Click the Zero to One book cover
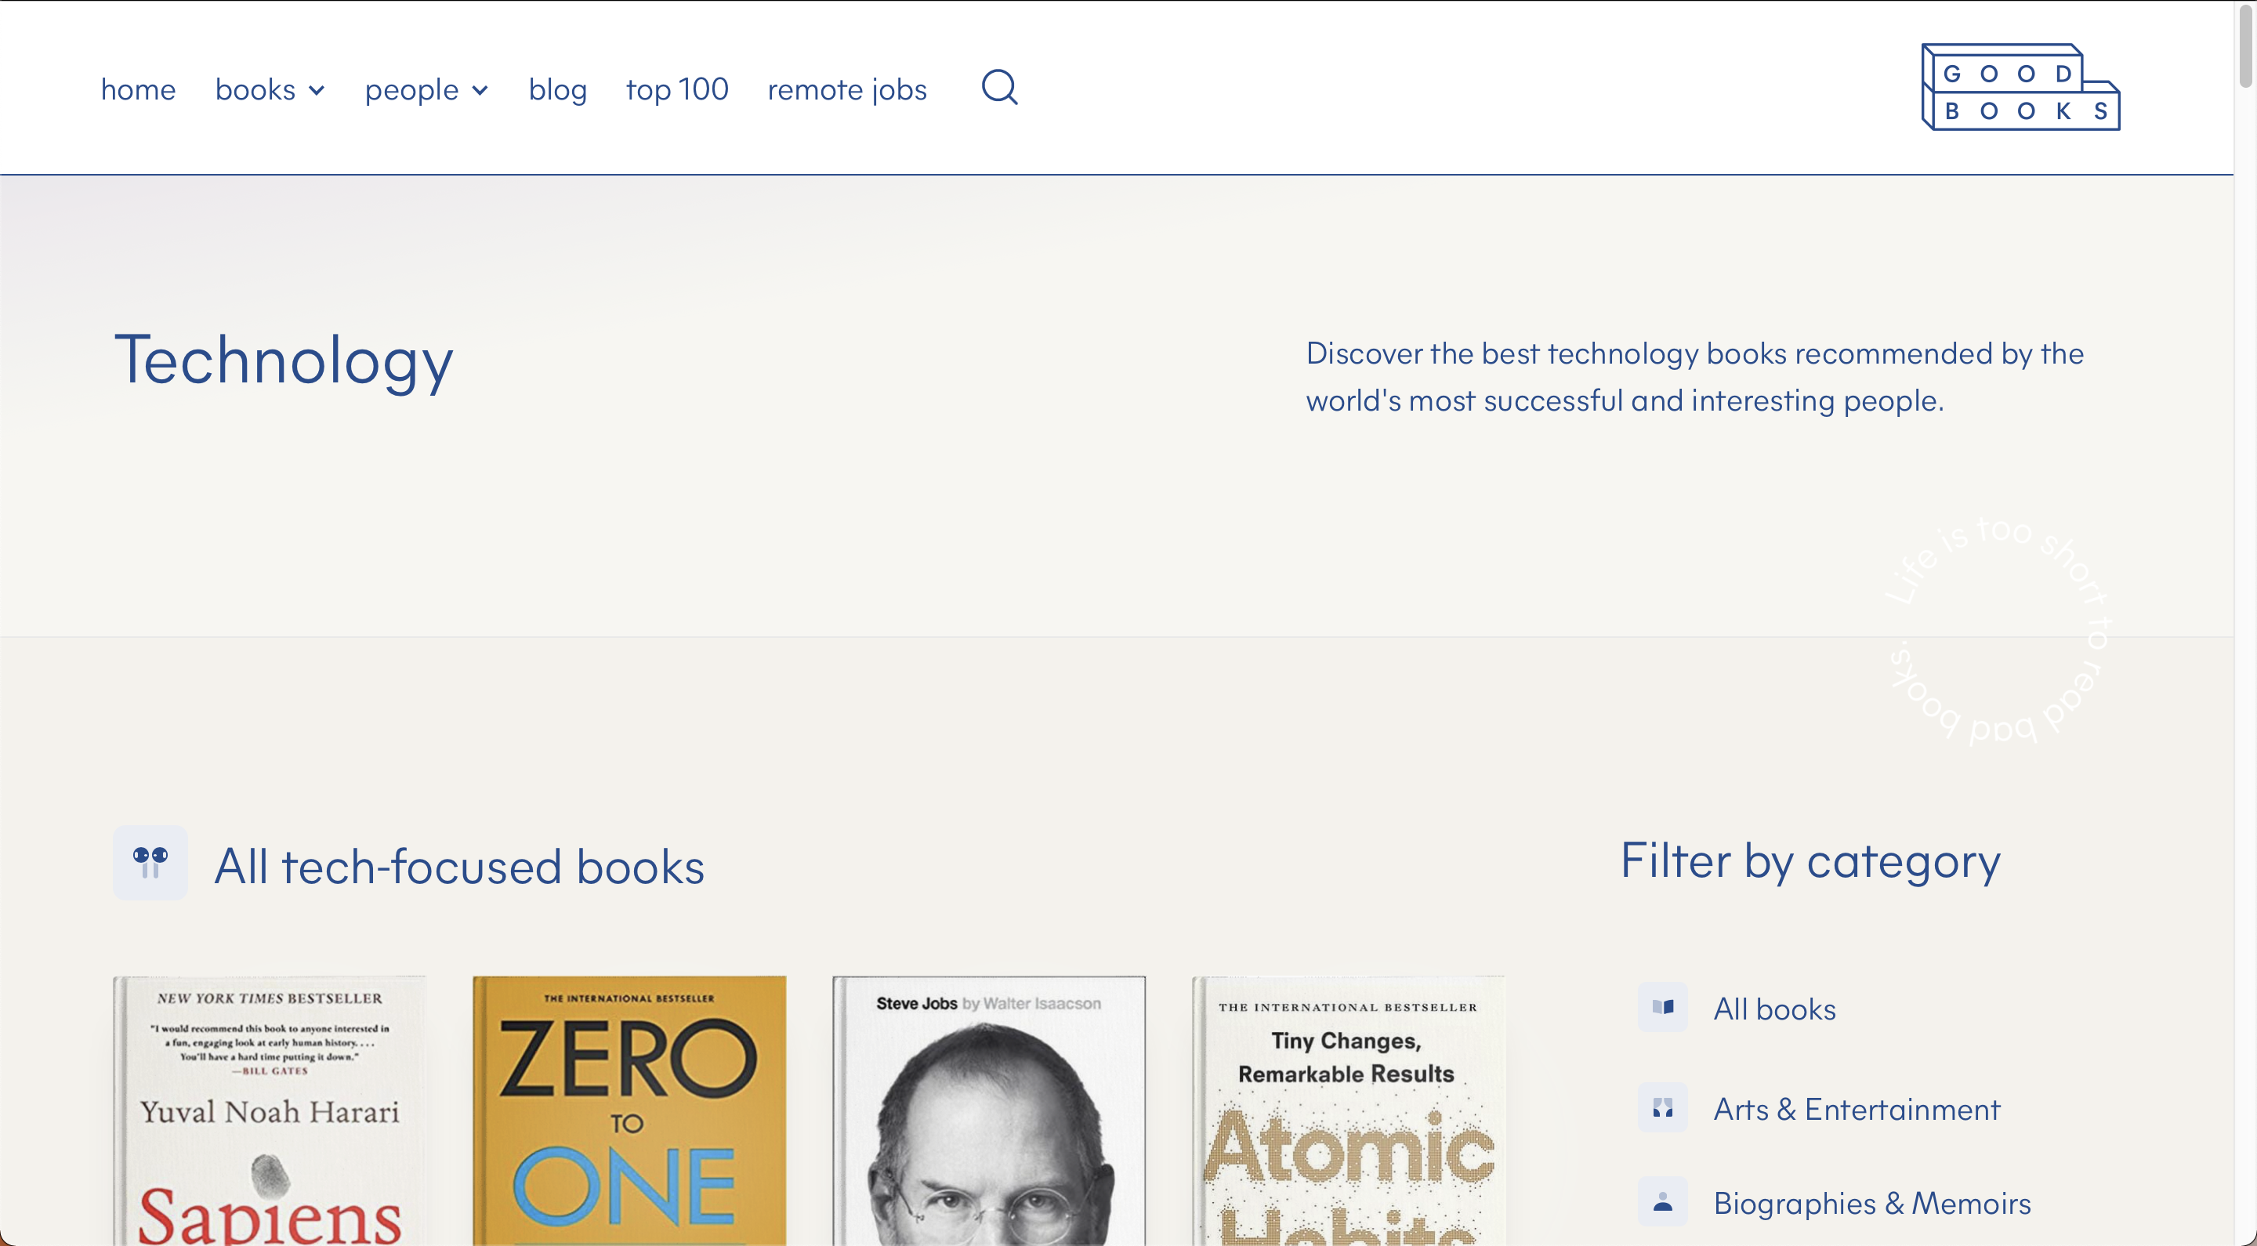Viewport: 2257px width, 1246px height. [629, 1113]
